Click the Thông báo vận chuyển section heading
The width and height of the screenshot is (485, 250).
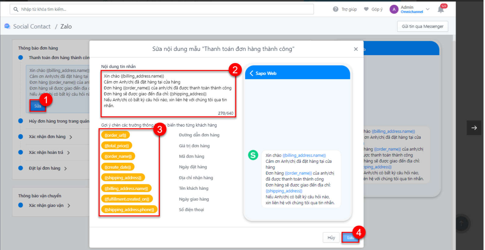pyautogui.click(x=40, y=196)
